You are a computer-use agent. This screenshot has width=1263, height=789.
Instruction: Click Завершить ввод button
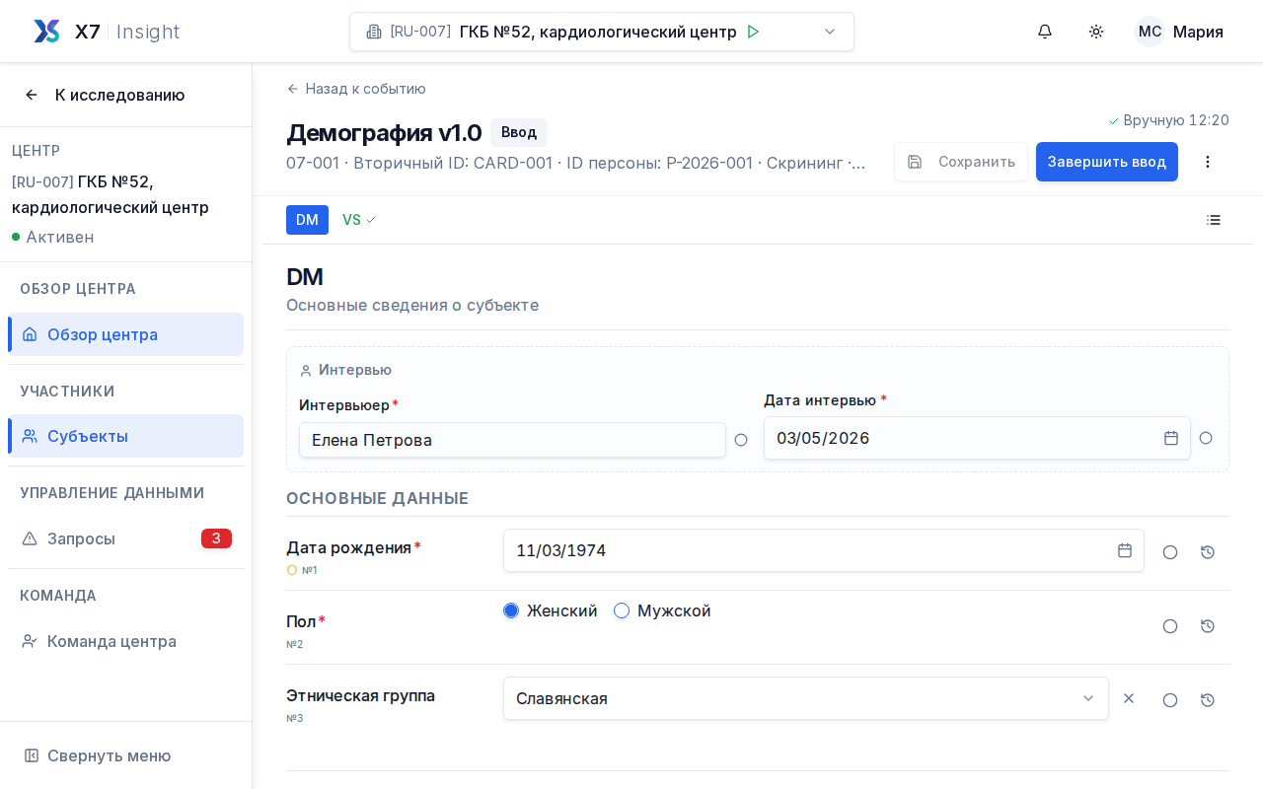pyautogui.click(x=1107, y=162)
